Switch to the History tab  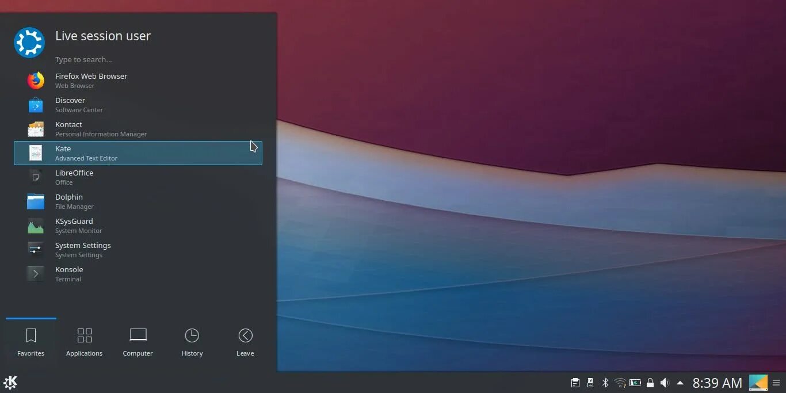[192, 342]
